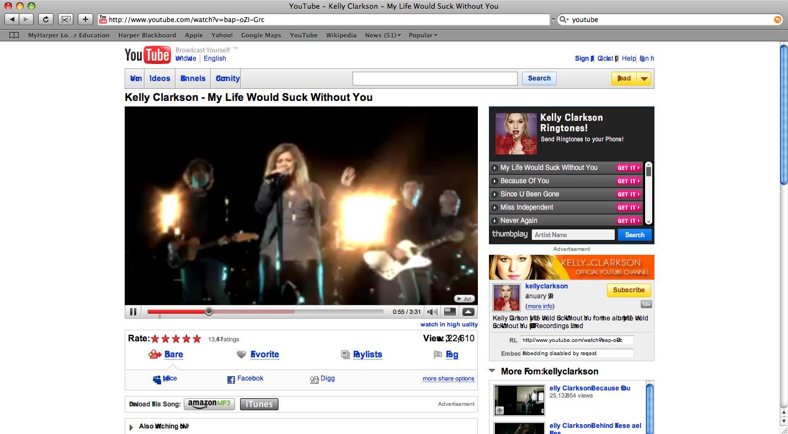Play the Since U Been Gone ringtone preview
Screen dimensions: 788x434
click(495, 194)
